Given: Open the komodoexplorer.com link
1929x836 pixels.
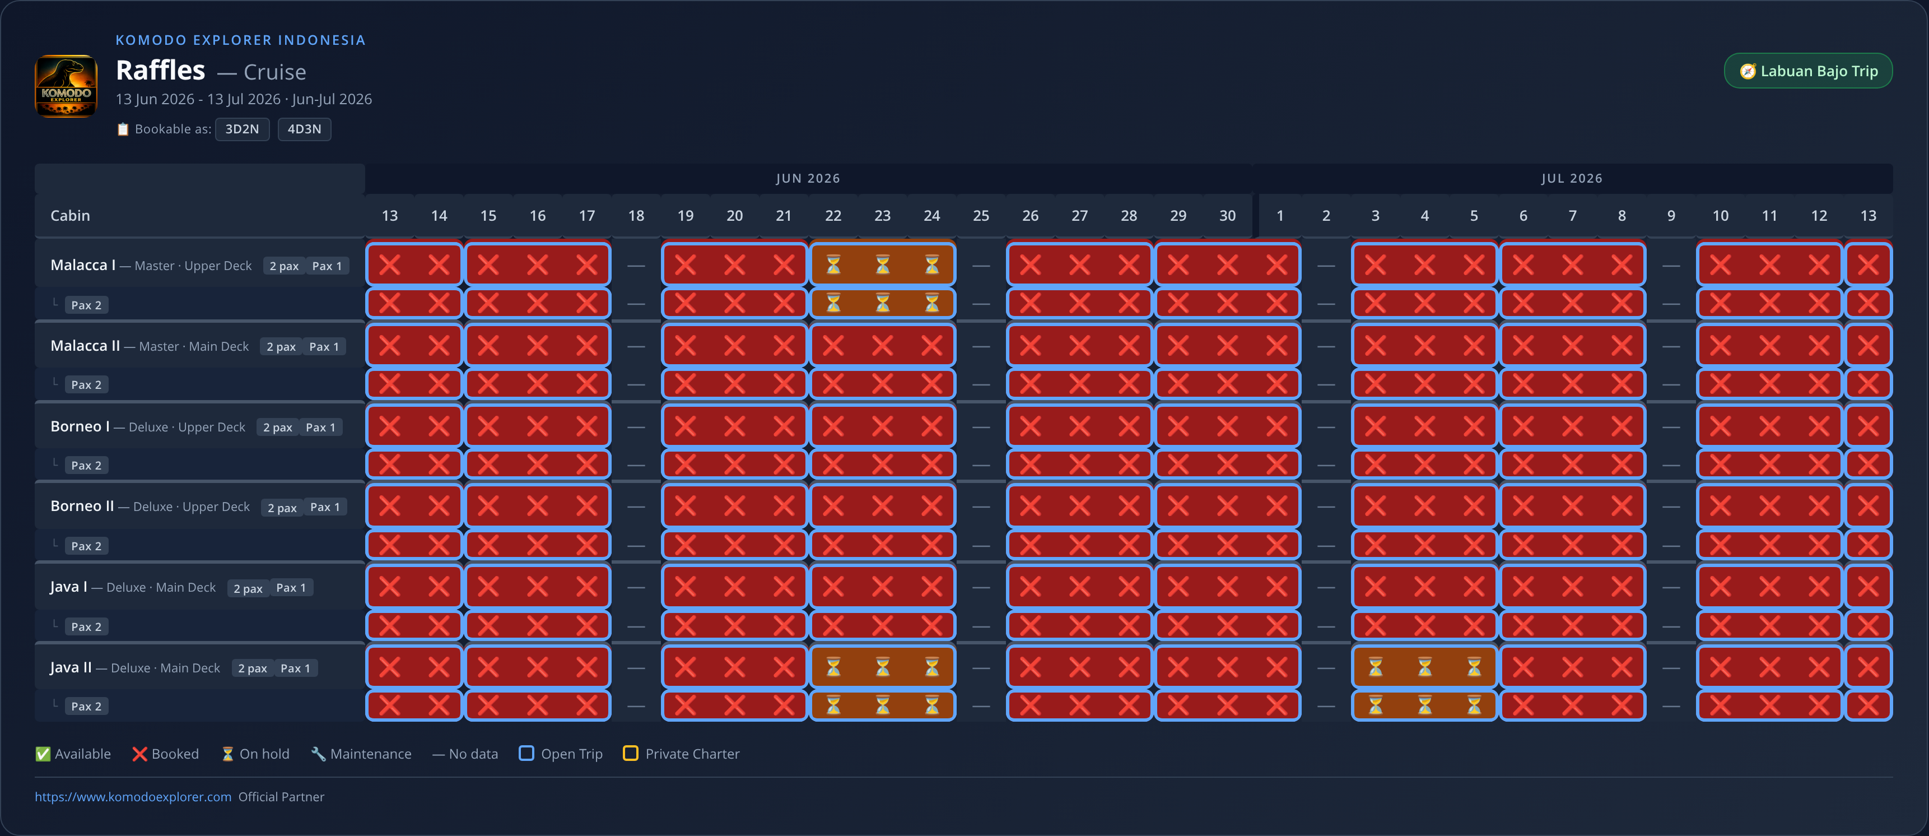Looking at the screenshot, I should pyautogui.click(x=133, y=796).
